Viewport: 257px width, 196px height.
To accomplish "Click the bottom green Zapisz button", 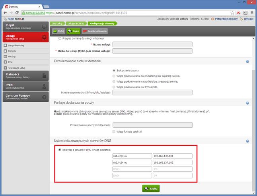I will (x=151, y=188).
